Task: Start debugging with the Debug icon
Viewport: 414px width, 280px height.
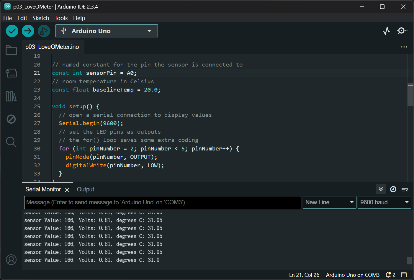Action: click(44, 31)
